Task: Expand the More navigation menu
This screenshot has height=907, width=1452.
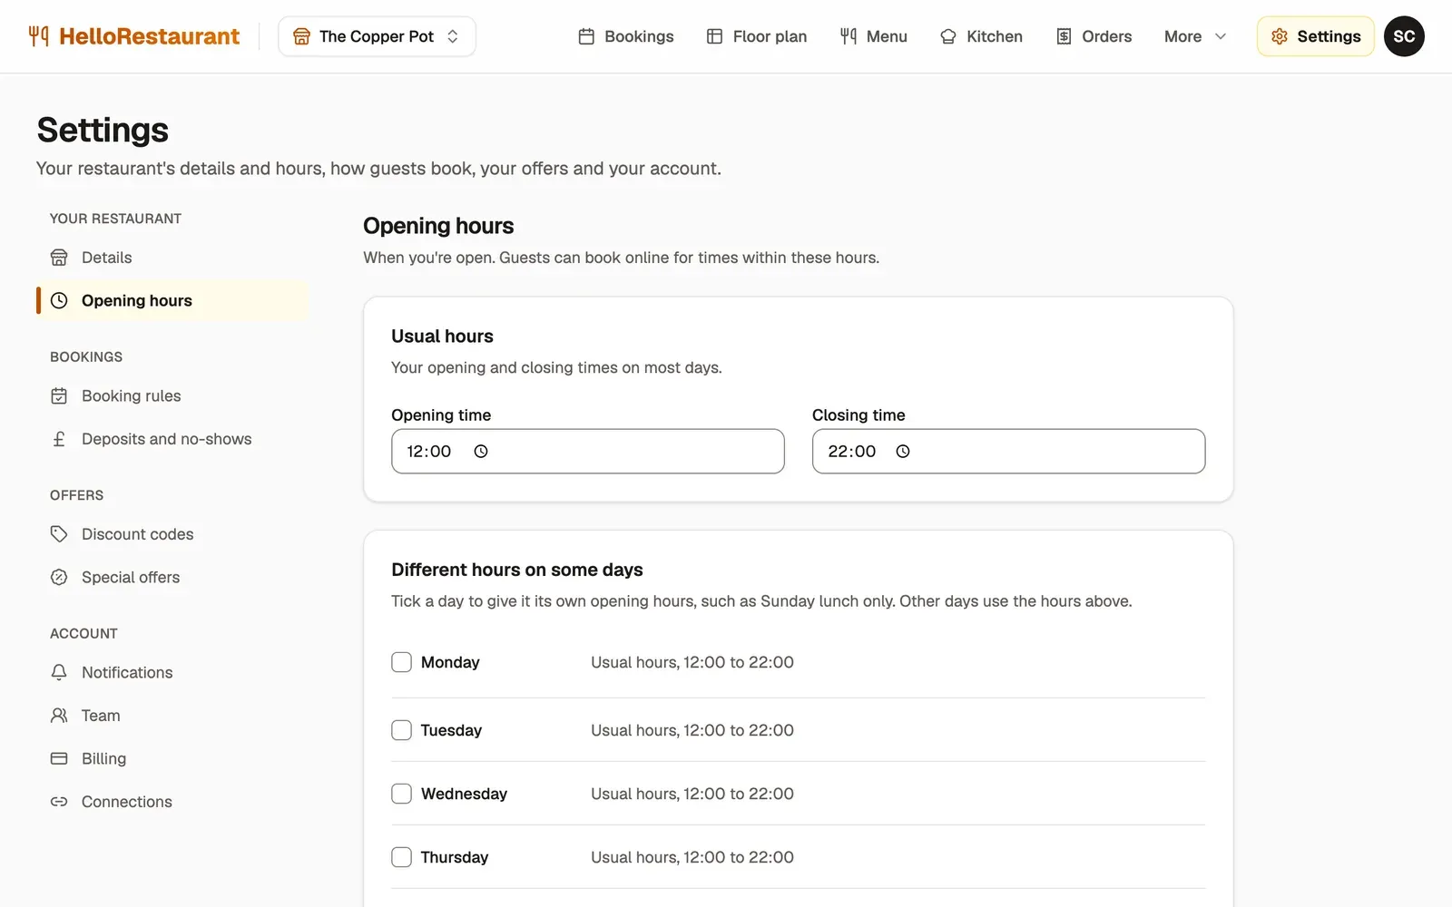Action: [x=1195, y=36]
